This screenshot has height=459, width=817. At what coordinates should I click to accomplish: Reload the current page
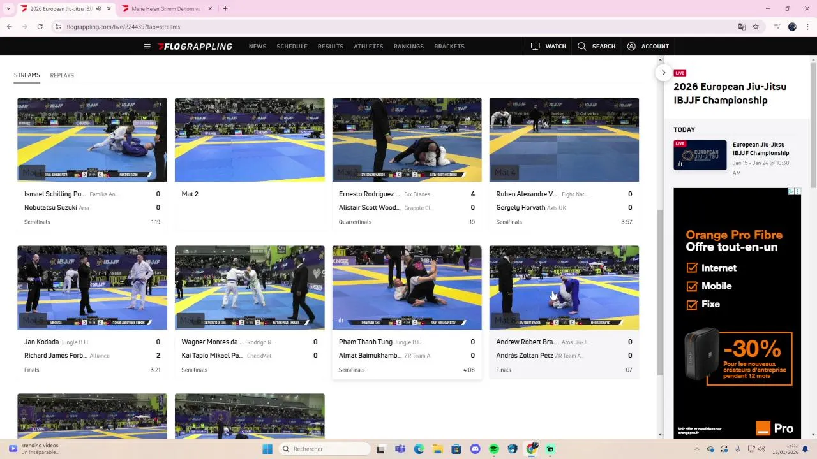click(x=40, y=27)
